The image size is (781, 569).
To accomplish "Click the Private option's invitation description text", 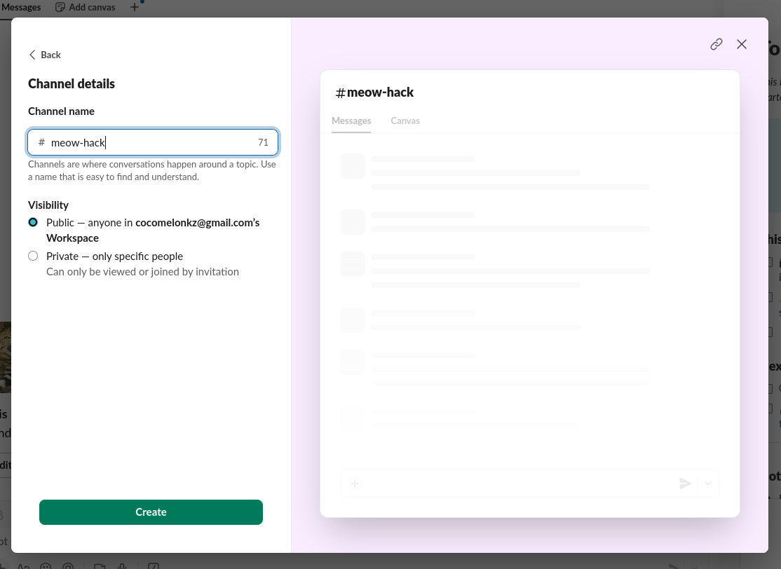I will (x=142, y=272).
